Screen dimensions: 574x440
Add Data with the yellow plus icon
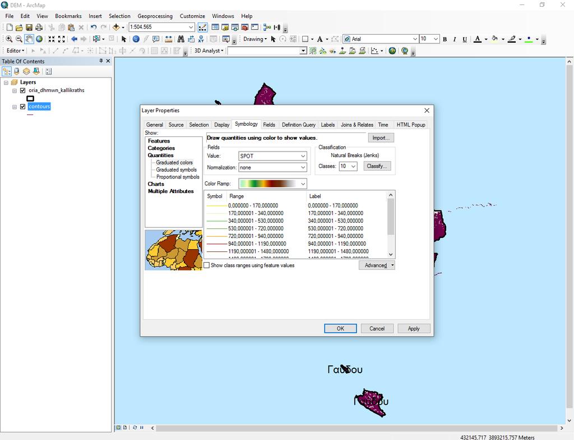coord(116,27)
